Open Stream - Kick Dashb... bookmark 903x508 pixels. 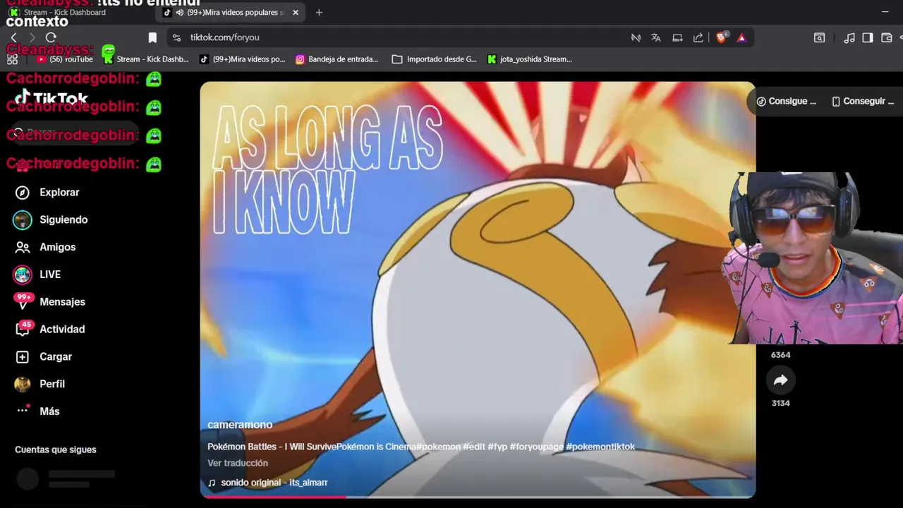(147, 59)
